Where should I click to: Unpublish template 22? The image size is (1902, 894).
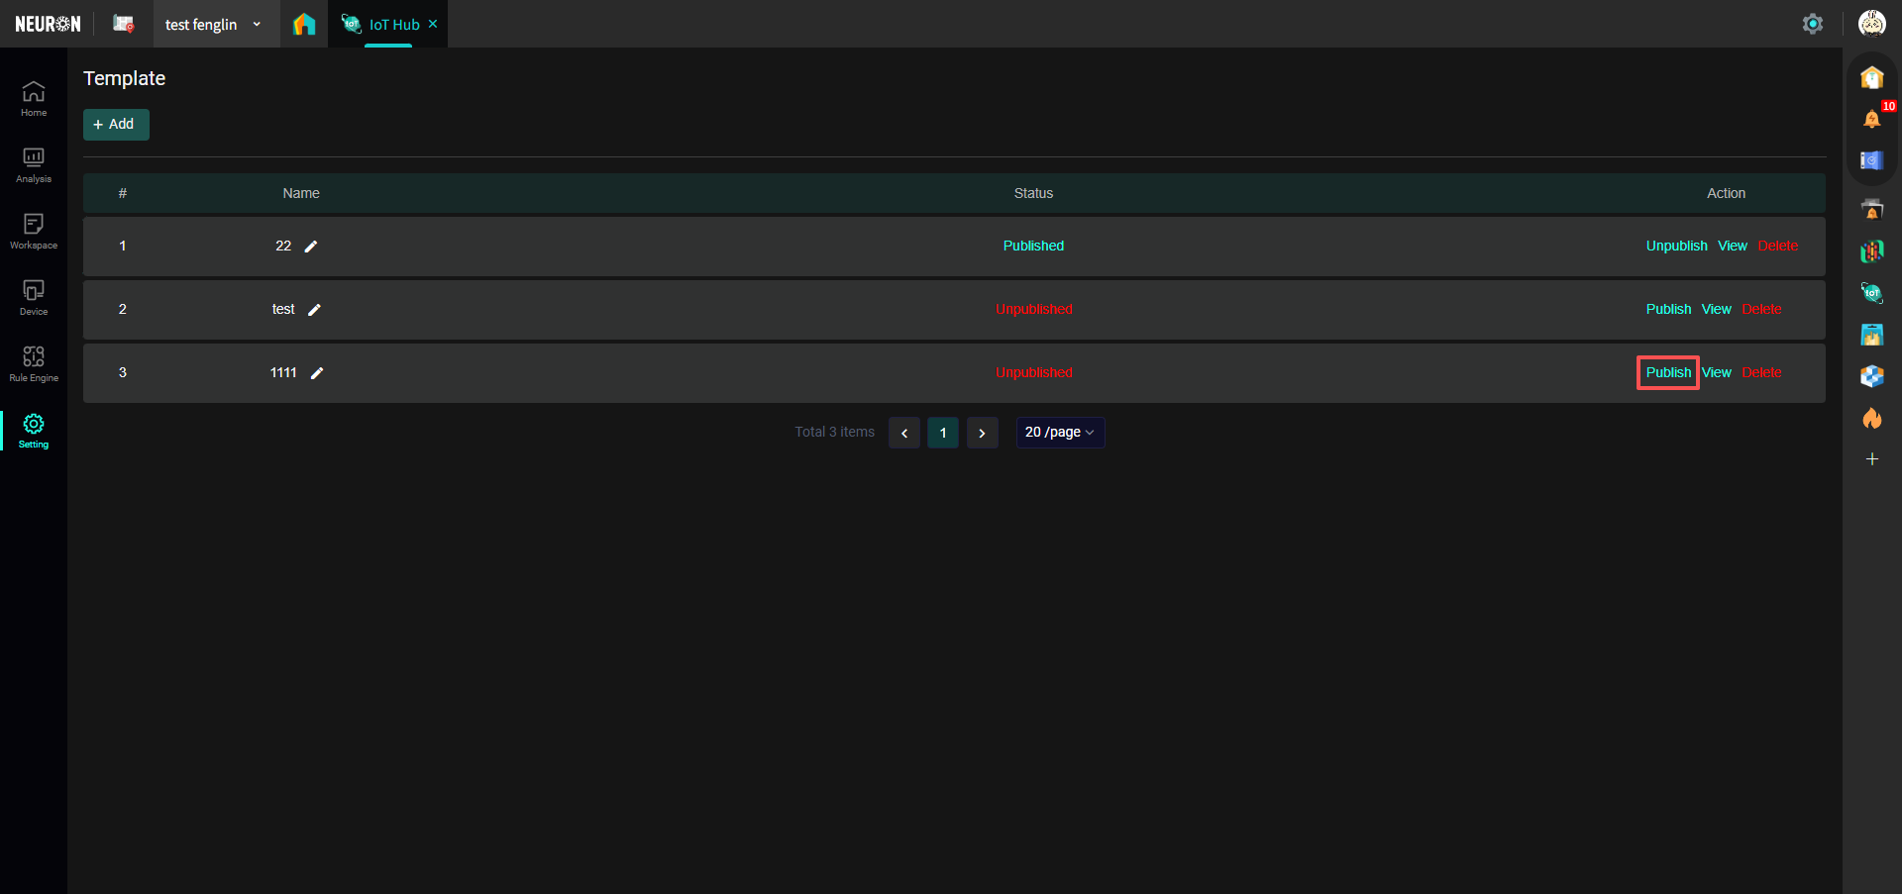click(1676, 247)
